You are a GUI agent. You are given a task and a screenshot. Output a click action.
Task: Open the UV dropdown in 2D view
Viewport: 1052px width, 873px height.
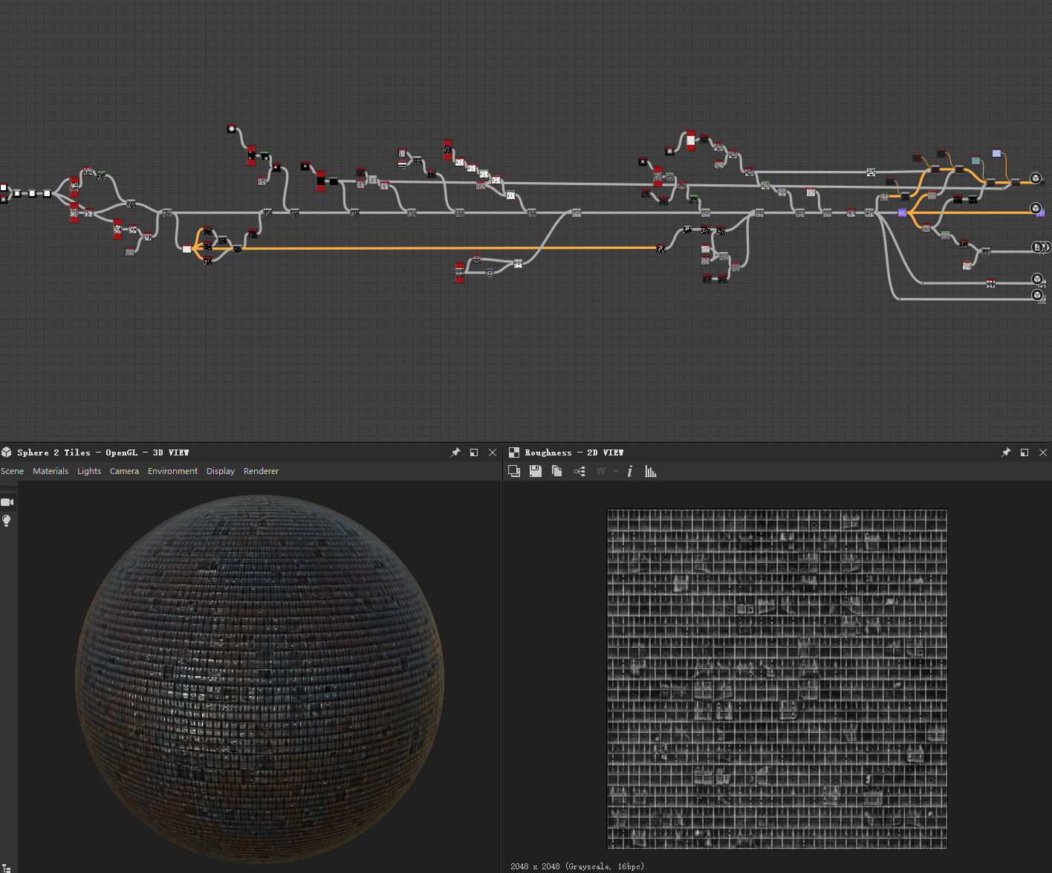[x=607, y=471]
